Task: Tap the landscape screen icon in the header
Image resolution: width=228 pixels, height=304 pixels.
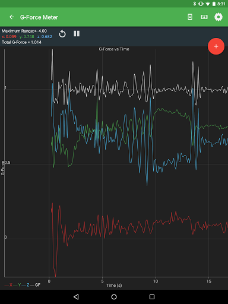Action: pyautogui.click(x=204, y=17)
